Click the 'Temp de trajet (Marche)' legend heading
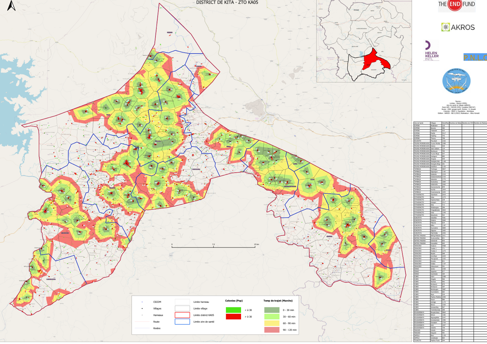Image resolution: width=487 pixels, height=344 pixels. tap(278, 301)
